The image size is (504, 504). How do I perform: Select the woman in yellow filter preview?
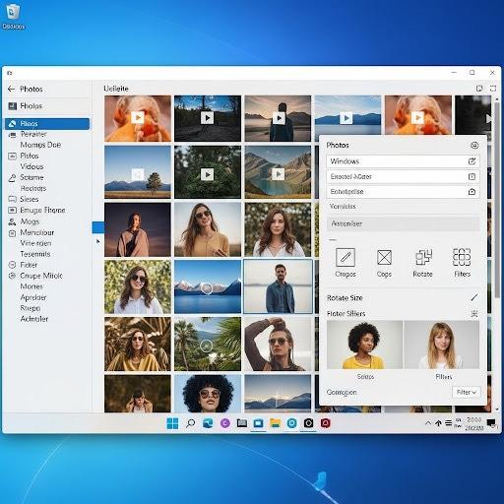[x=364, y=345]
